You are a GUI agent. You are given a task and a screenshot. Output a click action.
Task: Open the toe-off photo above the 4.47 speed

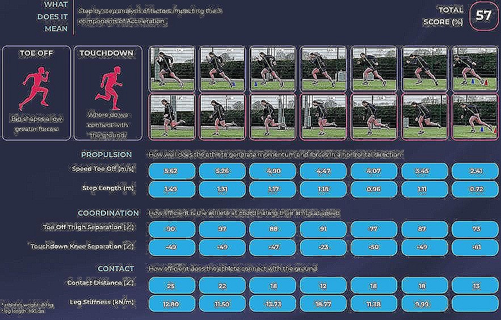click(323, 68)
